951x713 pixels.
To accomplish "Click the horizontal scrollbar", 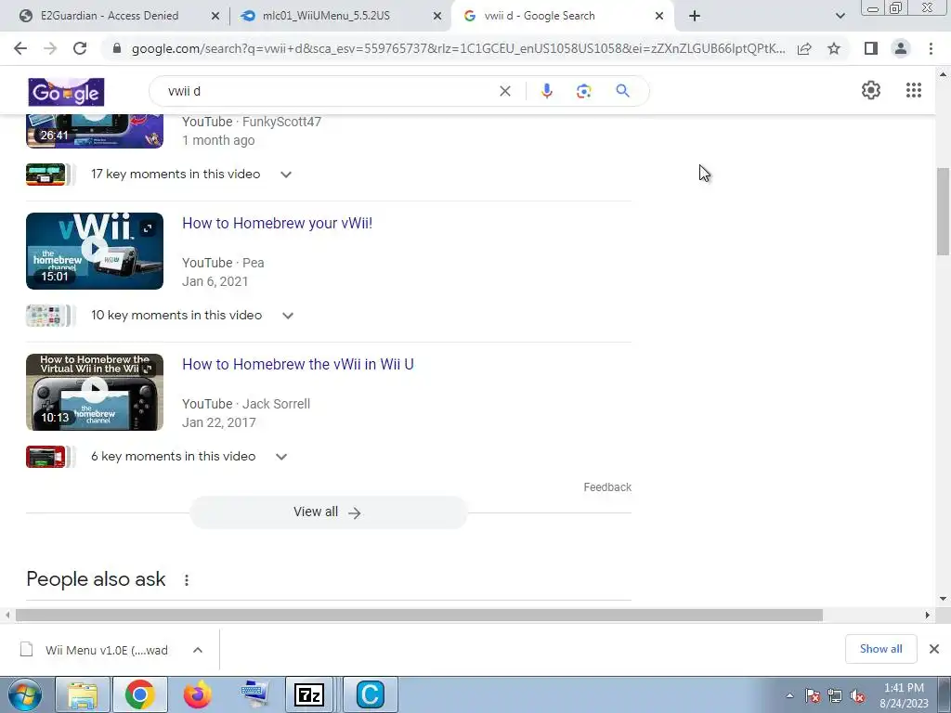I will [419, 615].
